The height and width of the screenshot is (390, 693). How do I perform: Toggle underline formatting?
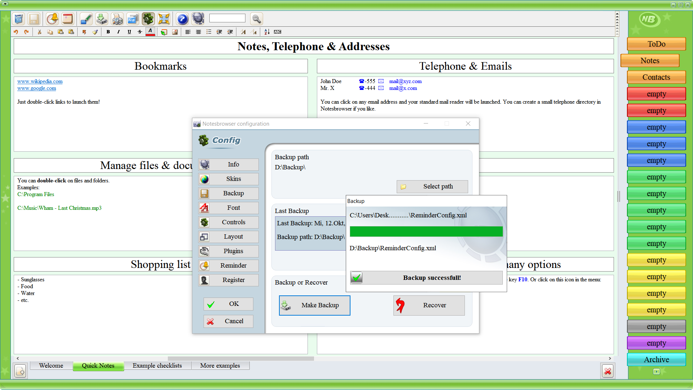129,32
